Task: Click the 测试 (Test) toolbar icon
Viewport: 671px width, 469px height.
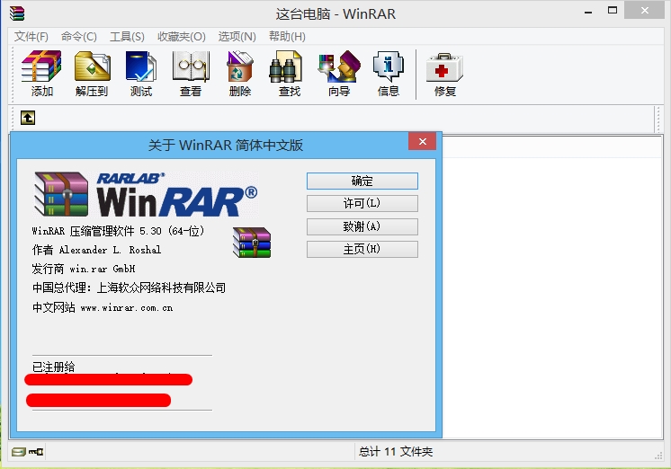Action: (141, 73)
